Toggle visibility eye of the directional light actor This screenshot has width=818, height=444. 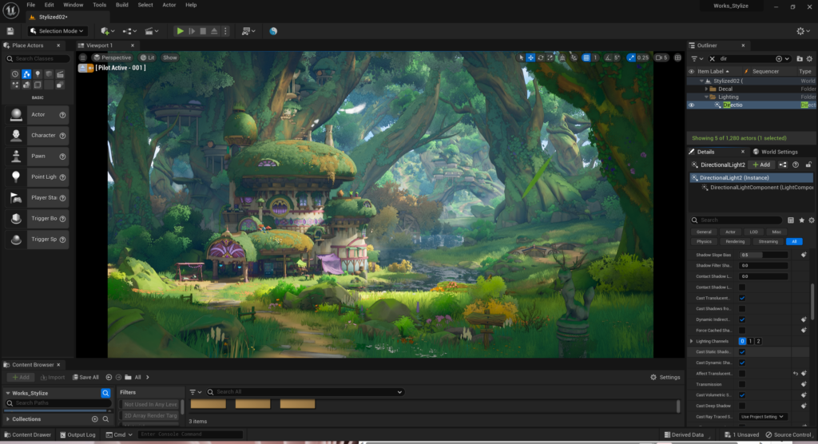[692, 105]
